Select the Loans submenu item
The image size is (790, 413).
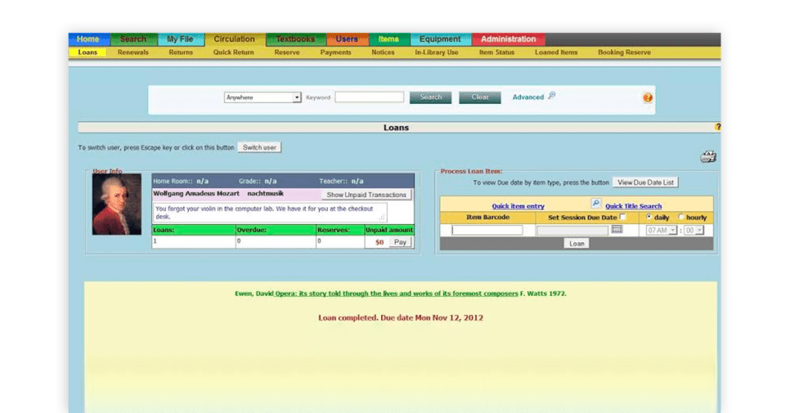click(88, 52)
